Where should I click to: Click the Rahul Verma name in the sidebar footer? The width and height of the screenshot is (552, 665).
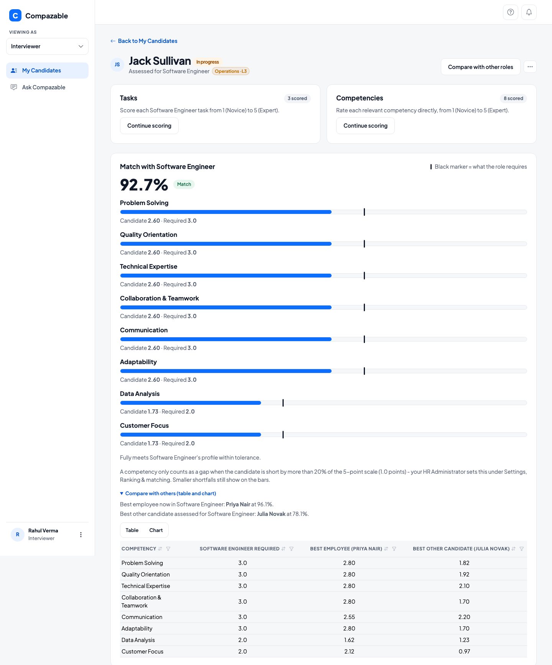coord(43,531)
